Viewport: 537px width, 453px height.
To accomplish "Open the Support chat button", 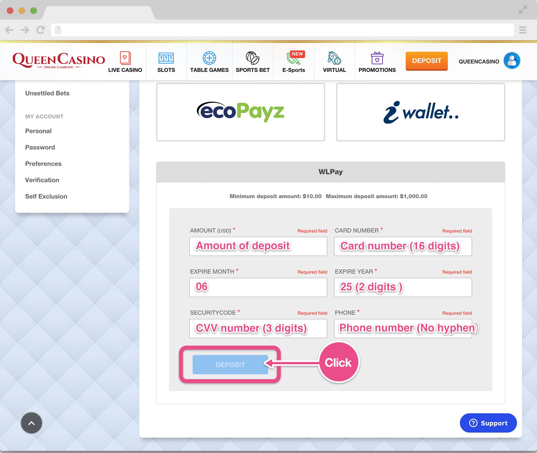I will pyautogui.click(x=488, y=423).
